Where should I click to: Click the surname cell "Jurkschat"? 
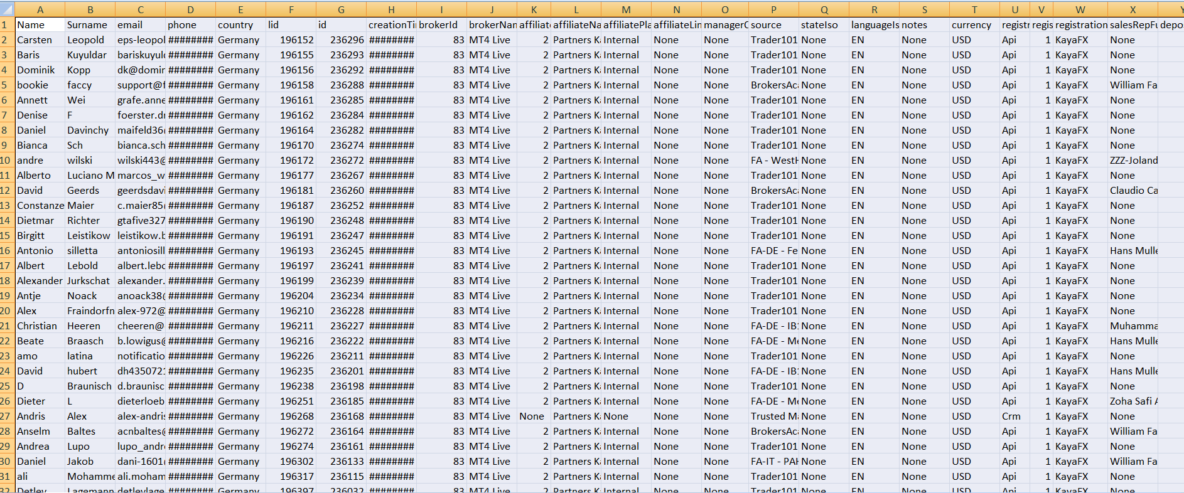pos(90,281)
